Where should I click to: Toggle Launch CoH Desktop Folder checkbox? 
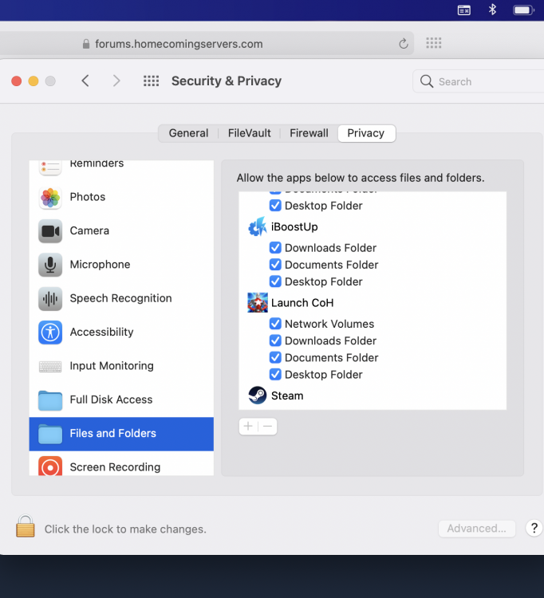click(x=275, y=374)
